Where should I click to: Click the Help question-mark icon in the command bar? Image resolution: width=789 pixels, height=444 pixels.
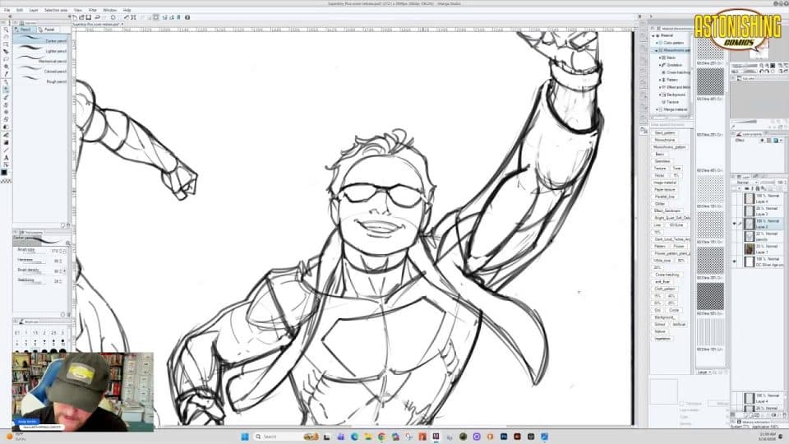pos(187,17)
